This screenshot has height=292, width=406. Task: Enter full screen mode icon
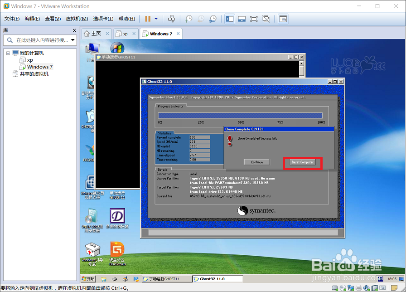click(x=254, y=19)
